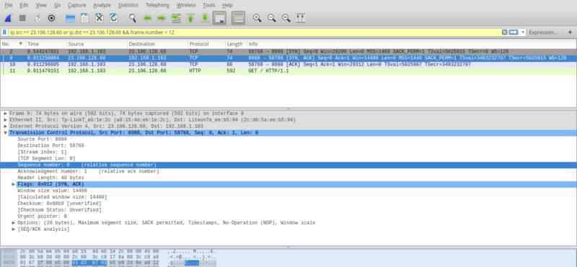Open the Tools menu

209,5
